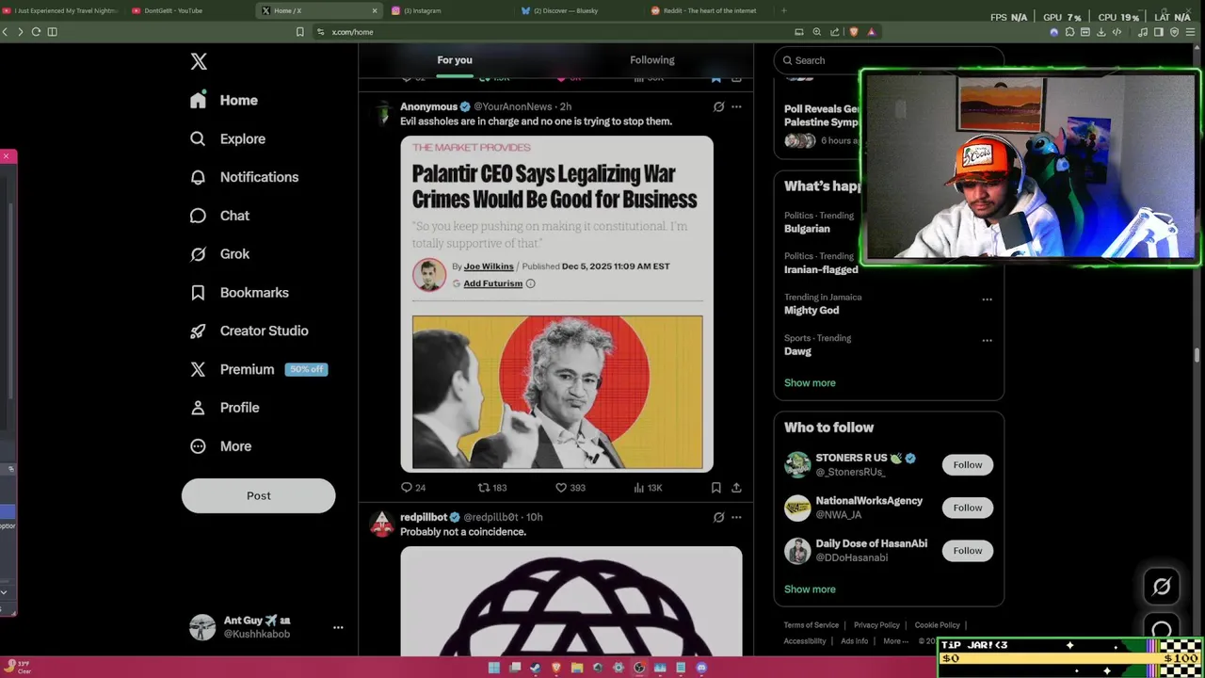Open Bookmarks in sidebar
The image size is (1205, 678).
[239, 293]
